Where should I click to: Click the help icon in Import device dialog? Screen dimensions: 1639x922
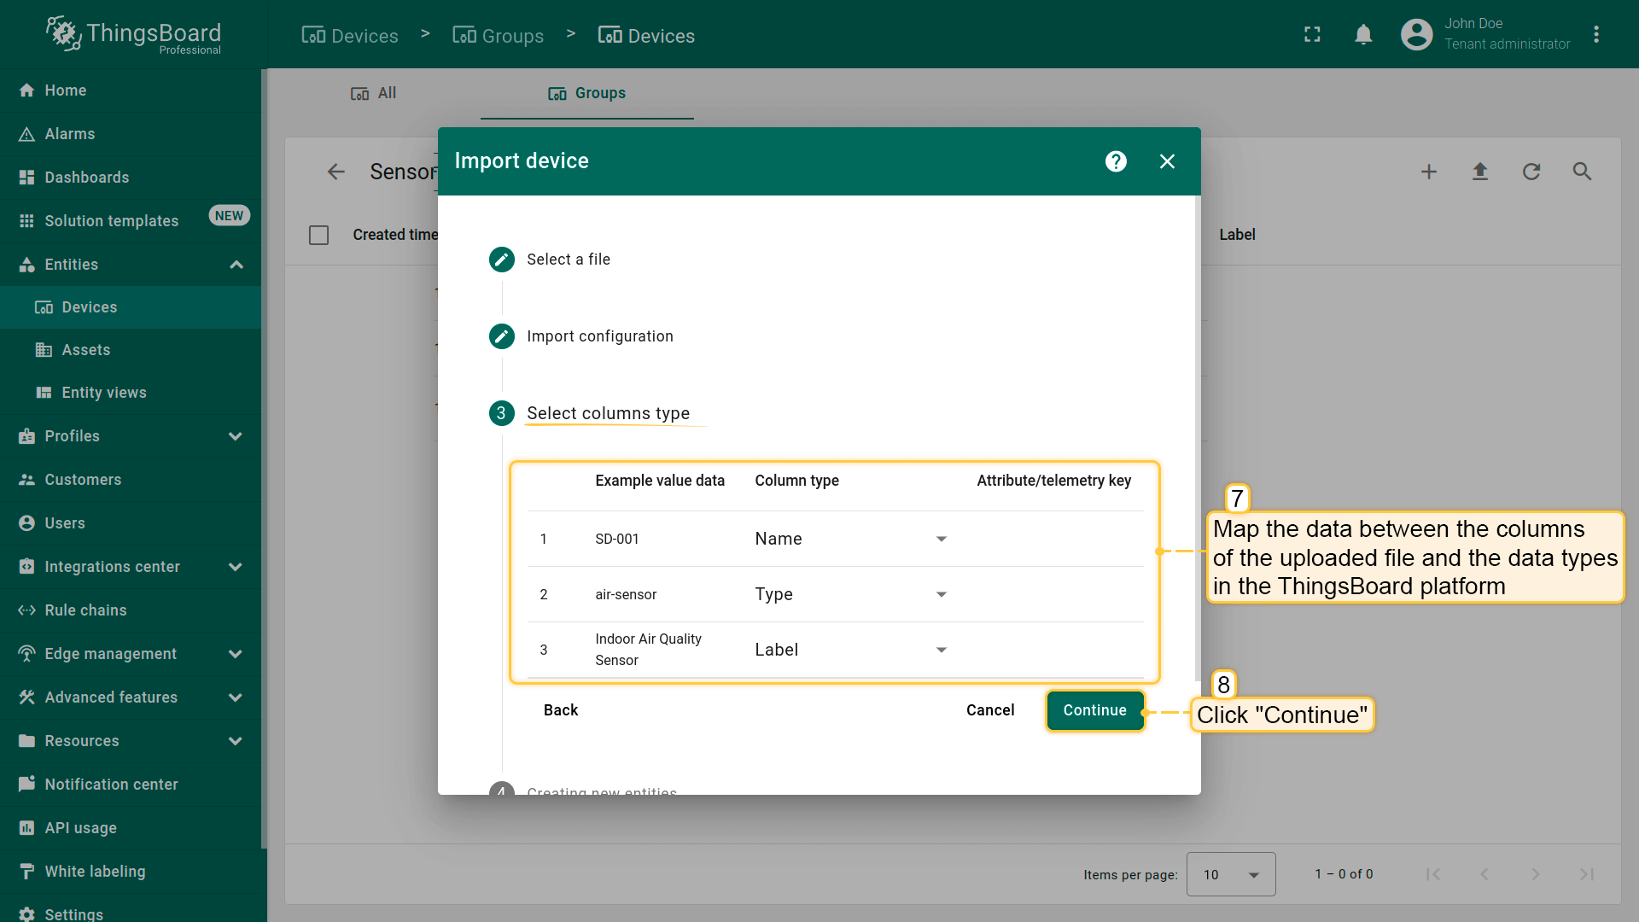click(x=1116, y=161)
